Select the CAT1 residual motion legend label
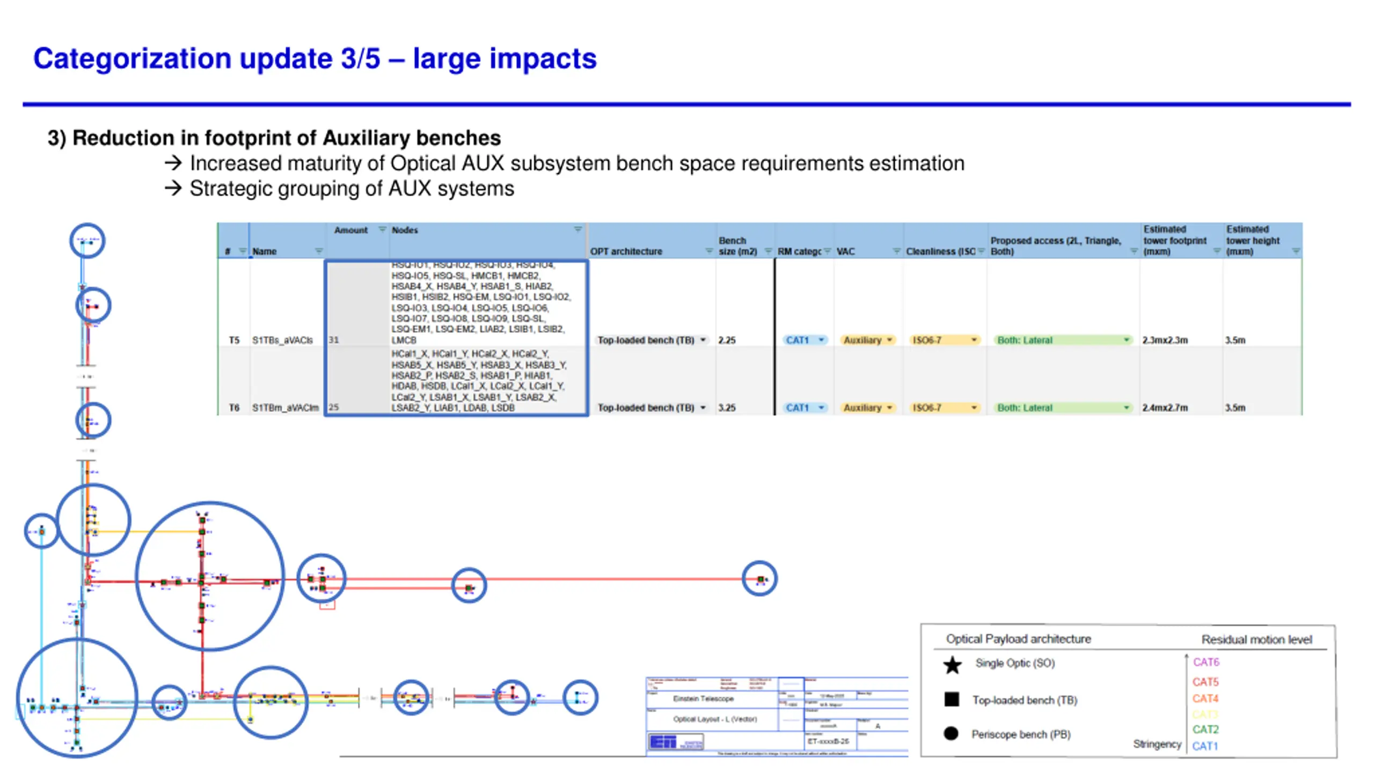1374x772 pixels. [1205, 746]
